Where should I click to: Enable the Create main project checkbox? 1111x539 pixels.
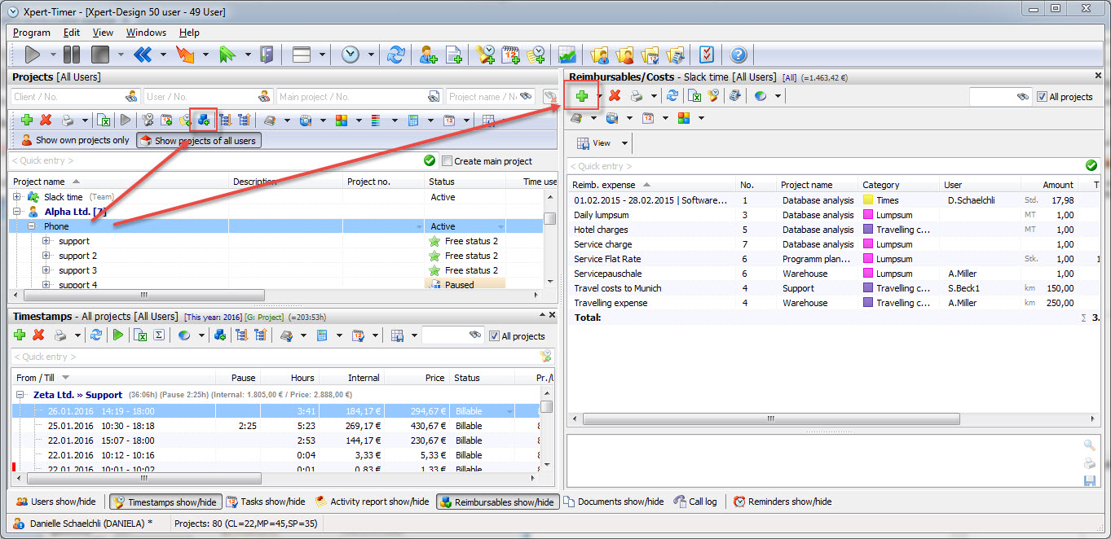(x=446, y=161)
